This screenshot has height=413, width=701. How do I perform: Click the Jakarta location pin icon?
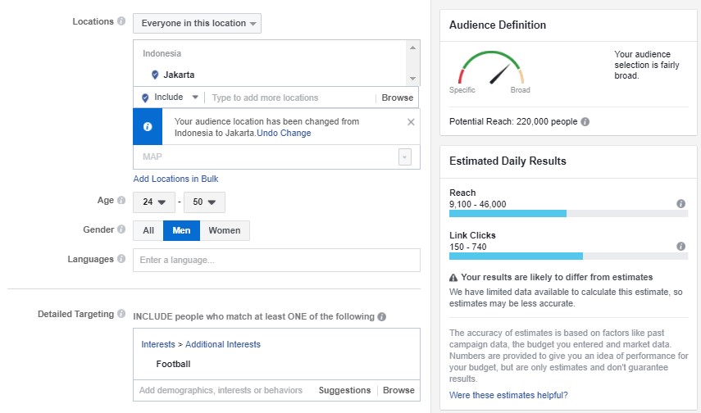click(x=155, y=75)
